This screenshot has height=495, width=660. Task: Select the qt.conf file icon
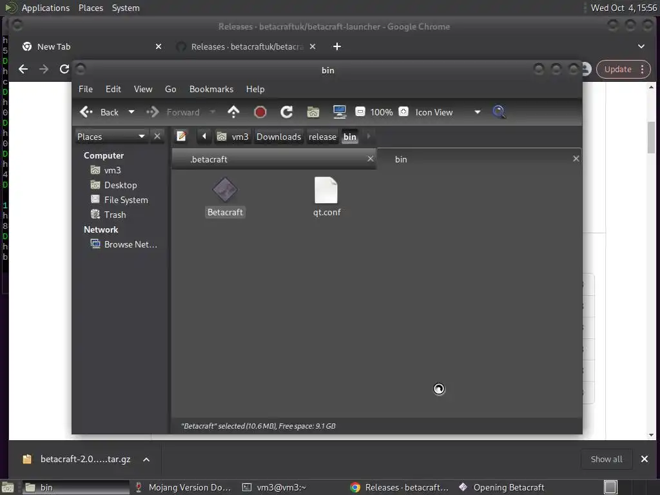point(326,190)
